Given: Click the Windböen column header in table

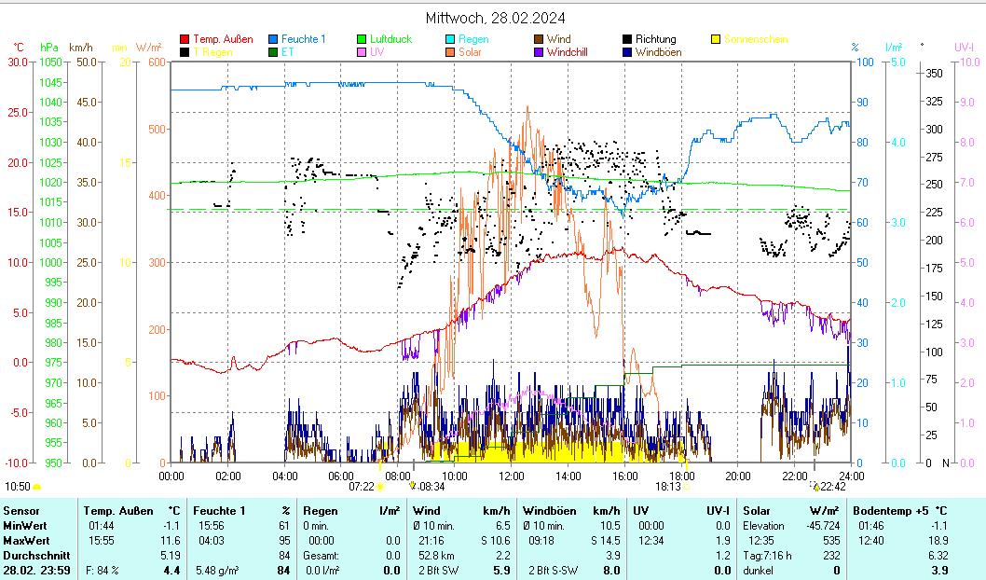Looking at the screenshot, I should pos(549,510).
